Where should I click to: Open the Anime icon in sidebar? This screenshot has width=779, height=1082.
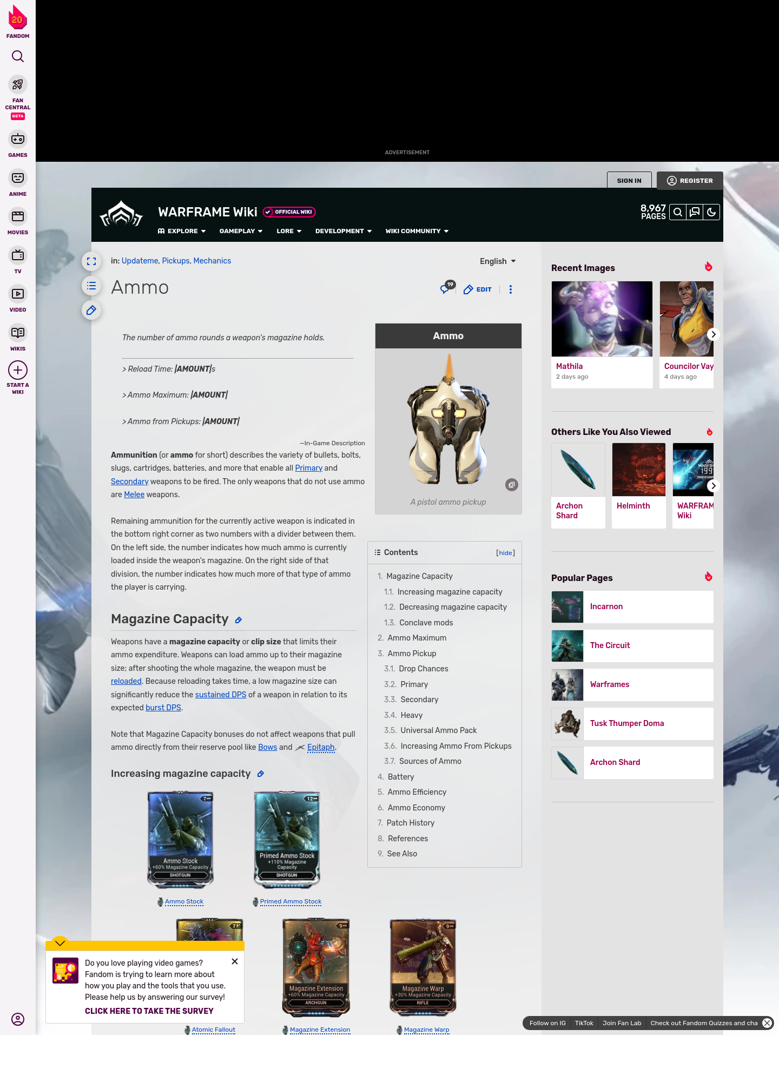click(18, 178)
